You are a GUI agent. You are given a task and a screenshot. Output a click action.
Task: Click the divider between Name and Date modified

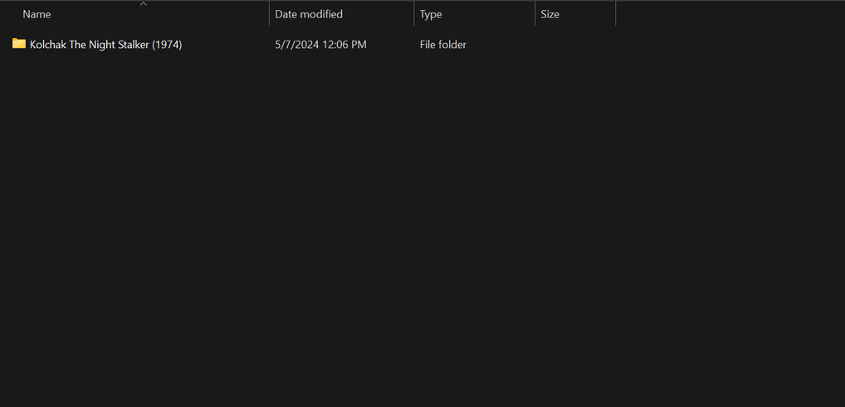pyautogui.click(x=269, y=14)
